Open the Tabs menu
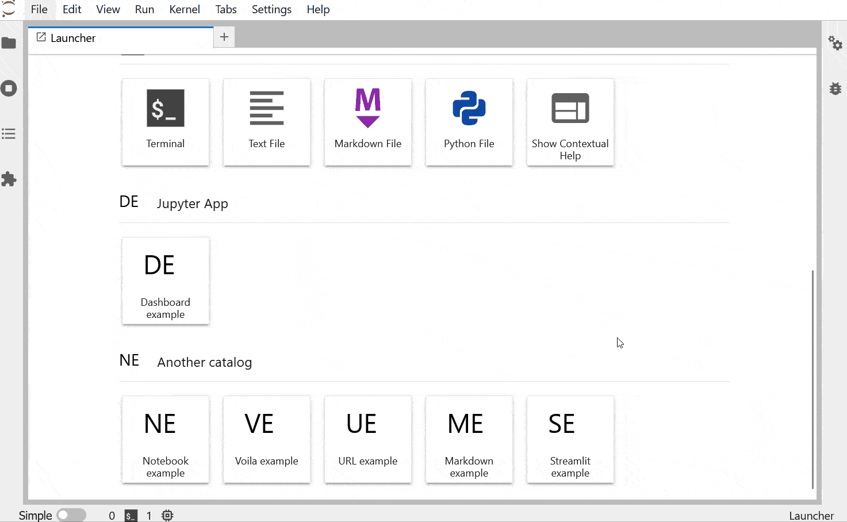Screen dimensions: 847x522 pos(226,9)
